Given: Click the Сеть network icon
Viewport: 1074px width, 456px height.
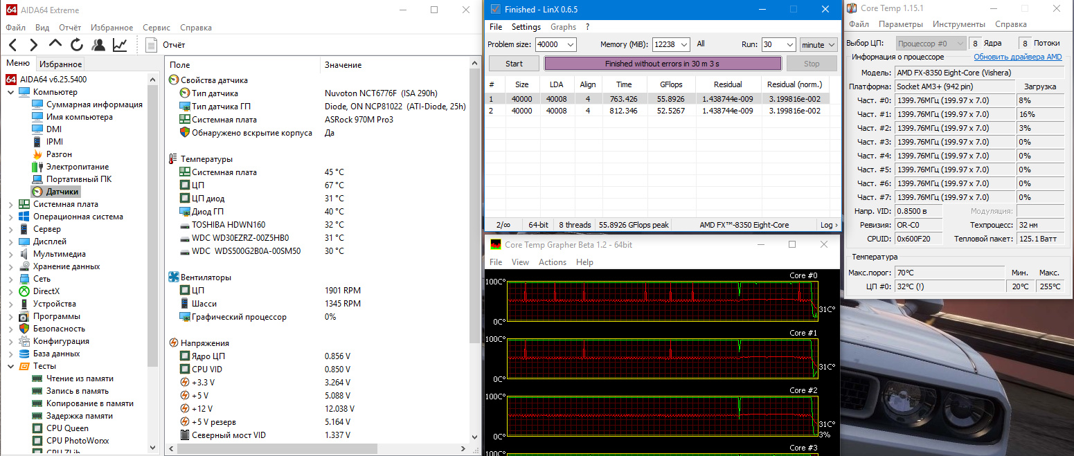Looking at the screenshot, I should pos(24,279).
